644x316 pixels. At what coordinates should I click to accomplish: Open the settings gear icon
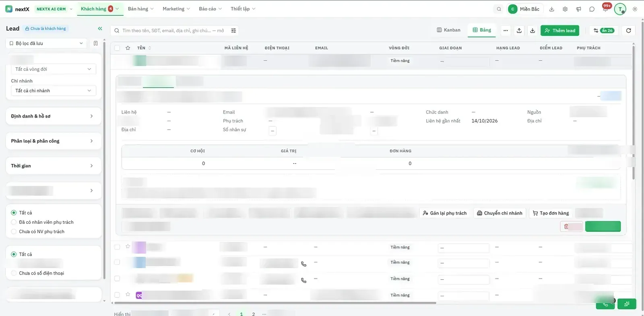565,9
